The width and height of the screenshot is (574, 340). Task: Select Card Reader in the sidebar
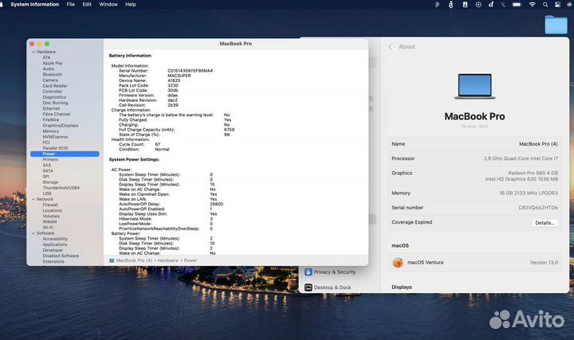point(55,86)
